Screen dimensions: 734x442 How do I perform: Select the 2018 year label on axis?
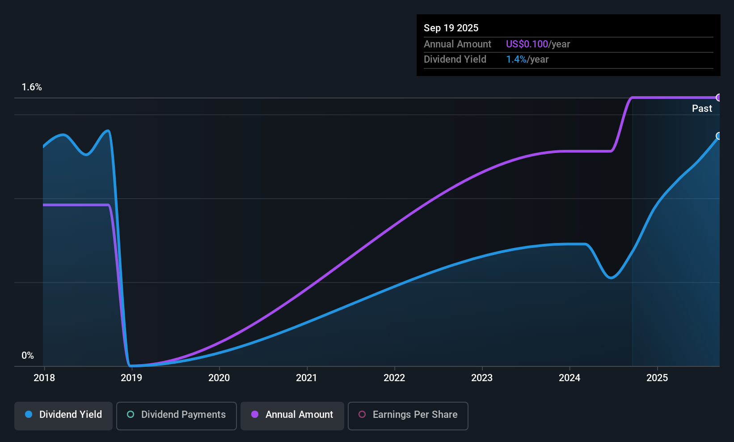44,378
